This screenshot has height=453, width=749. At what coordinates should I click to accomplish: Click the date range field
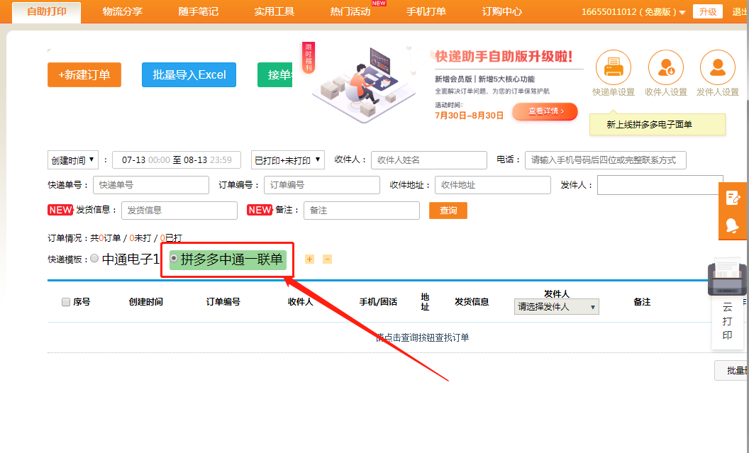177,160
